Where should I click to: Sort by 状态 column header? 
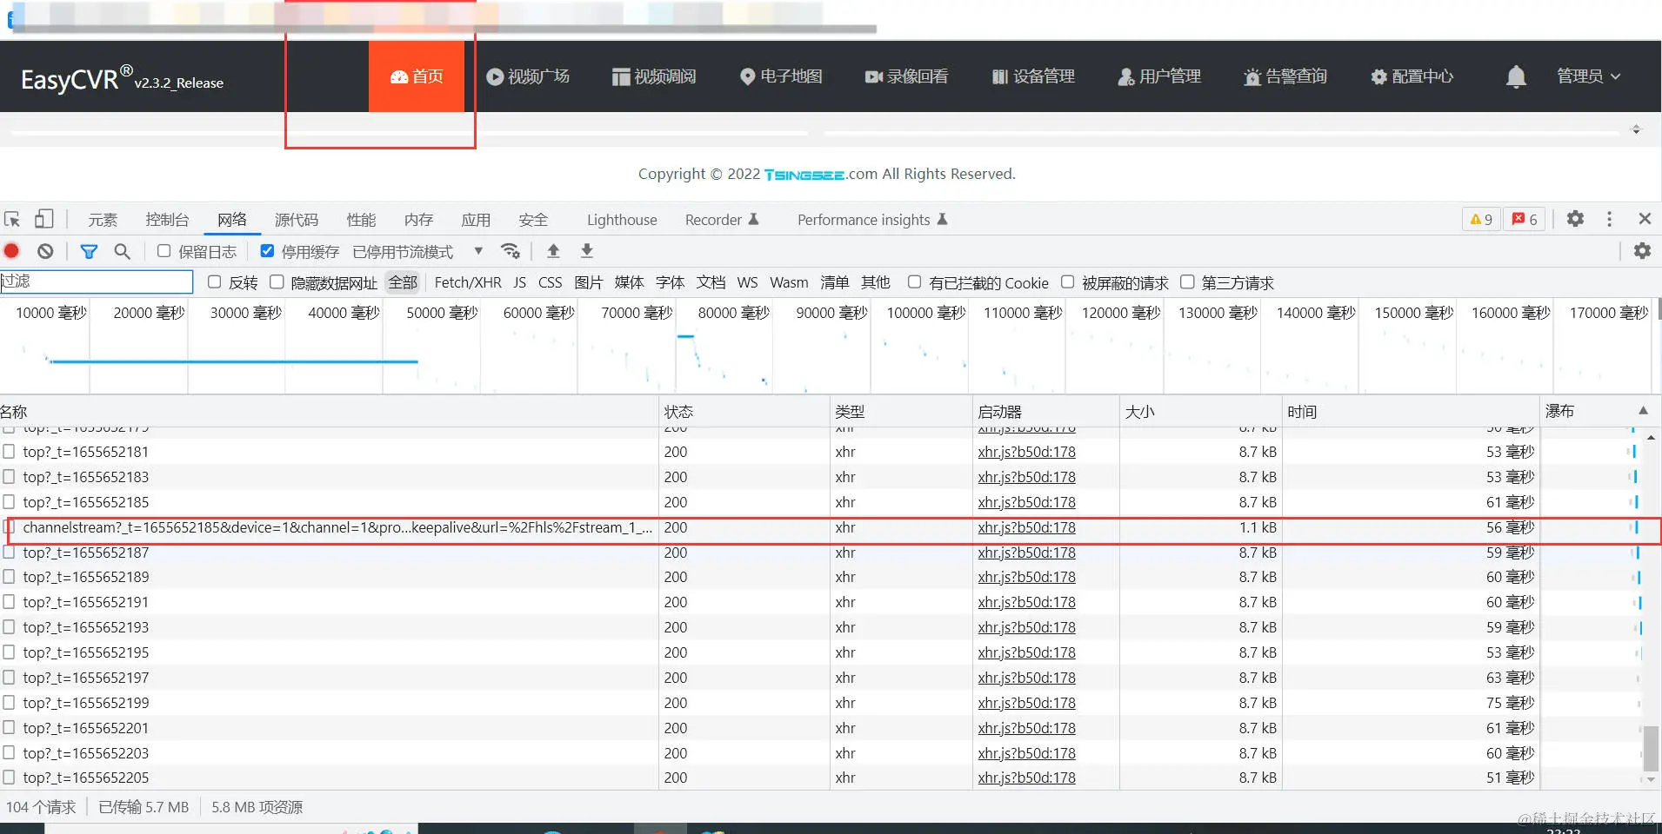click(x=744, y=411)
